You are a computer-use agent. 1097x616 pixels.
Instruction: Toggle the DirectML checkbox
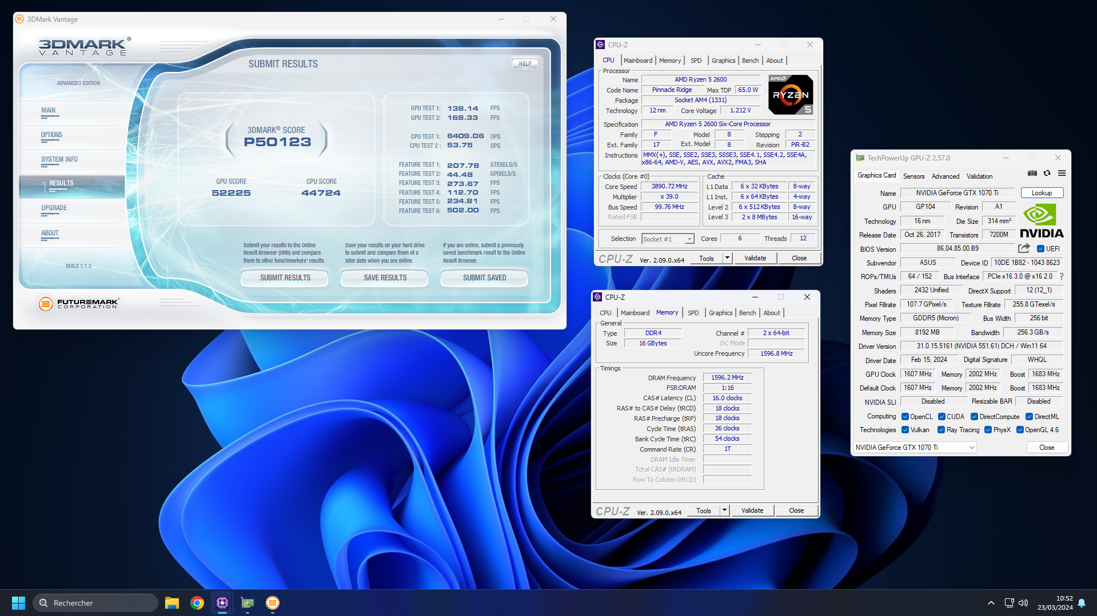click(x=1029, y=417)
